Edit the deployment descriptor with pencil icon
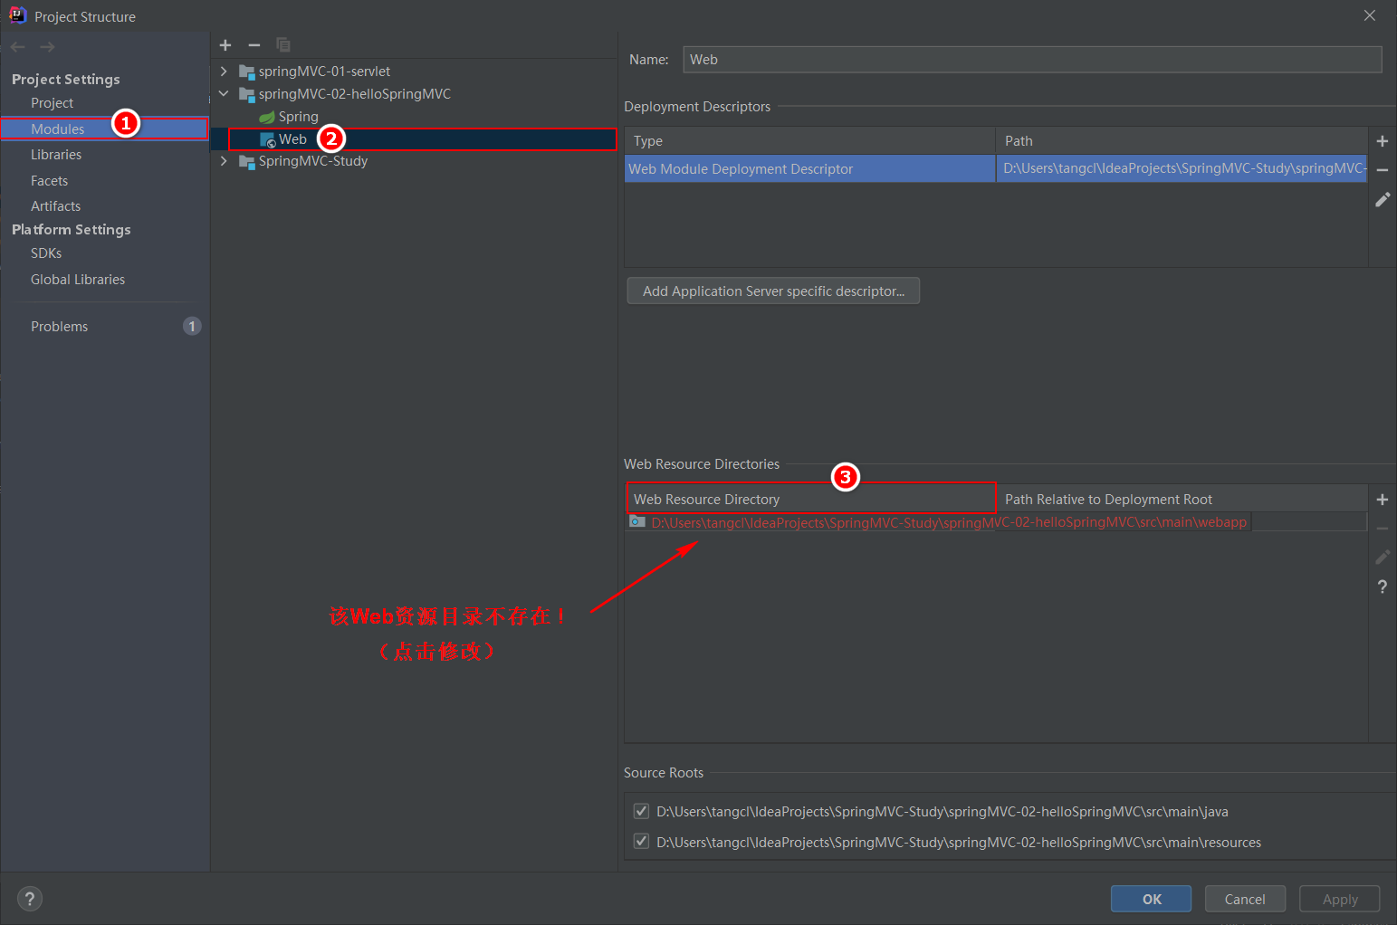Screen dimensions: 1397x925 click(x=1383, y=199)
